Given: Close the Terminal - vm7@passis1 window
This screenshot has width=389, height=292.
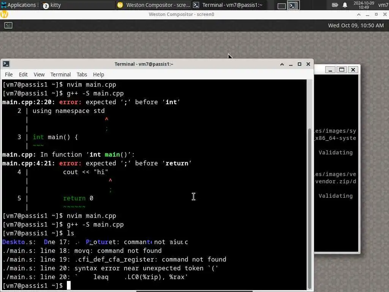Looking at the screenshot, I should 308,64.
